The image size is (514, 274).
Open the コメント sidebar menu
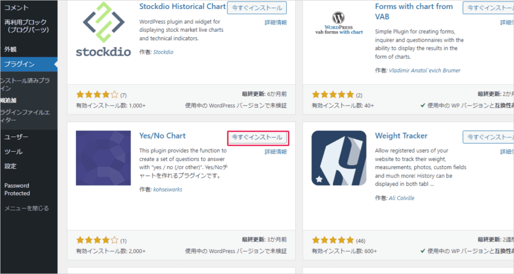click(17, 8)
